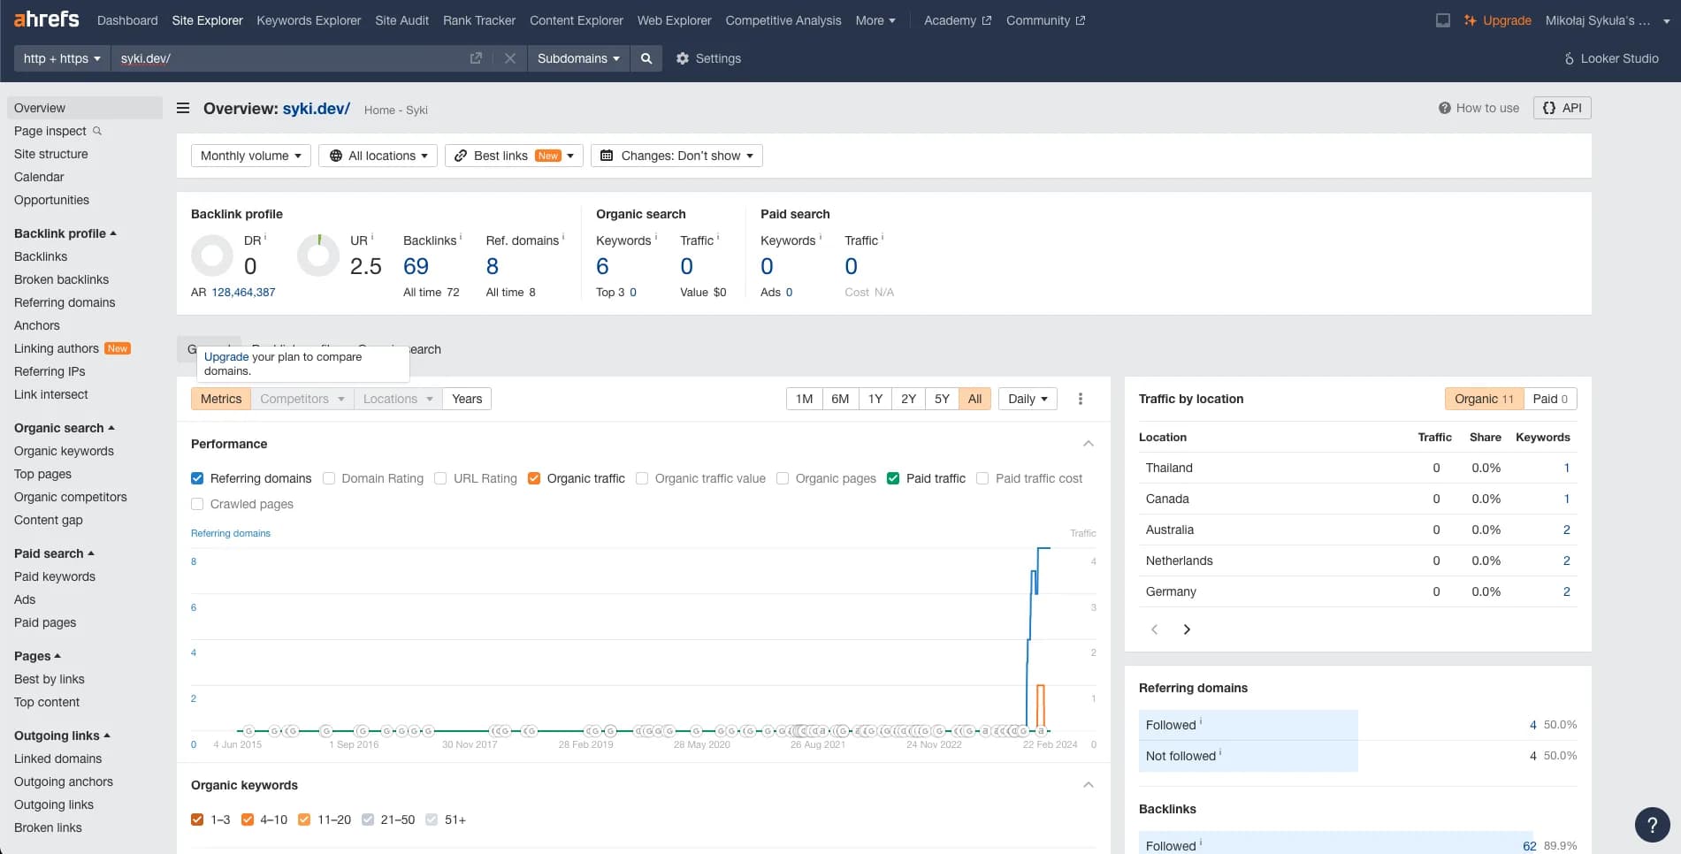Image resolution: width=1681 pixels, height=854 pixels.
Task: Switch to Years chart tab
Action: 467,399
